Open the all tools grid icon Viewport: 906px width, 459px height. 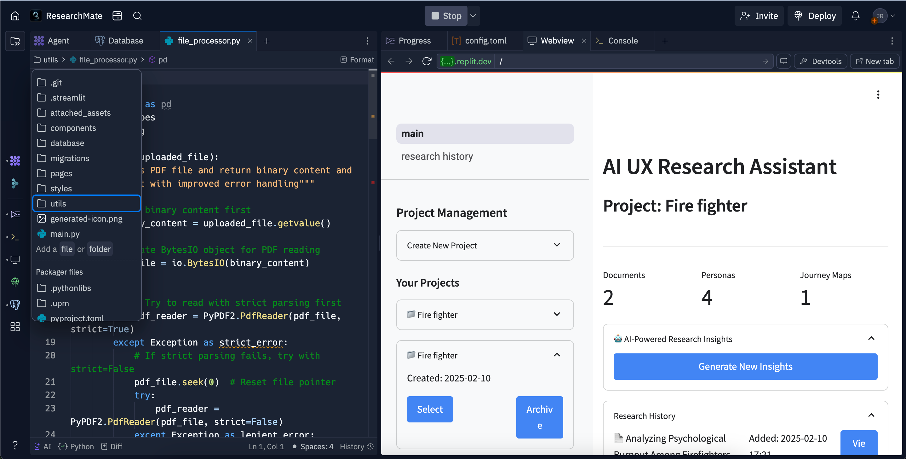(15, 327)
